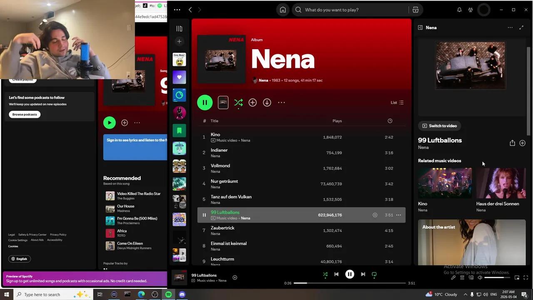This screenshot has width=533, height=300.
Task: Sort tracks by the duration clock icon
Action: click(390, 121)
